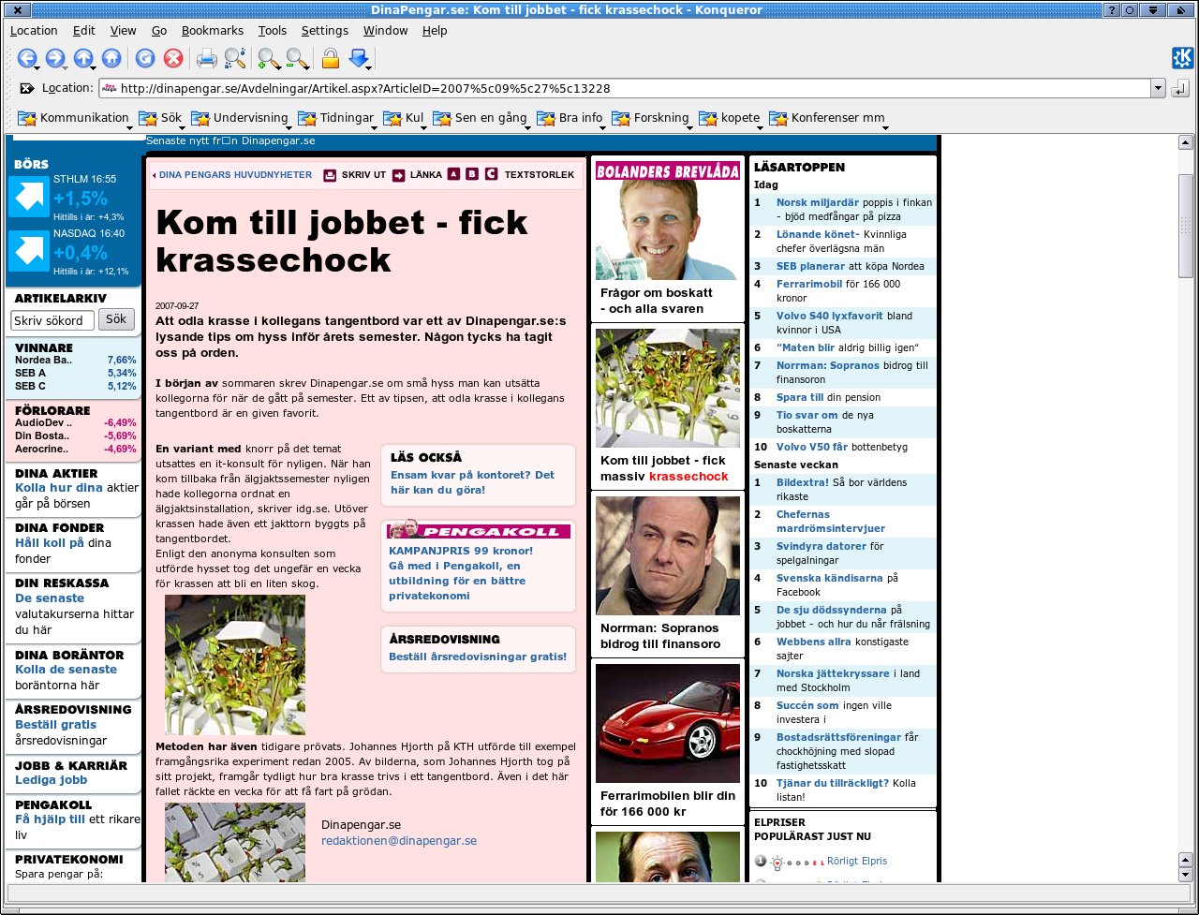Open the Rörligt Elpris link
The height and width of the screenshot is (915, 1199).
pyautogui.click(x=857, y=861)
